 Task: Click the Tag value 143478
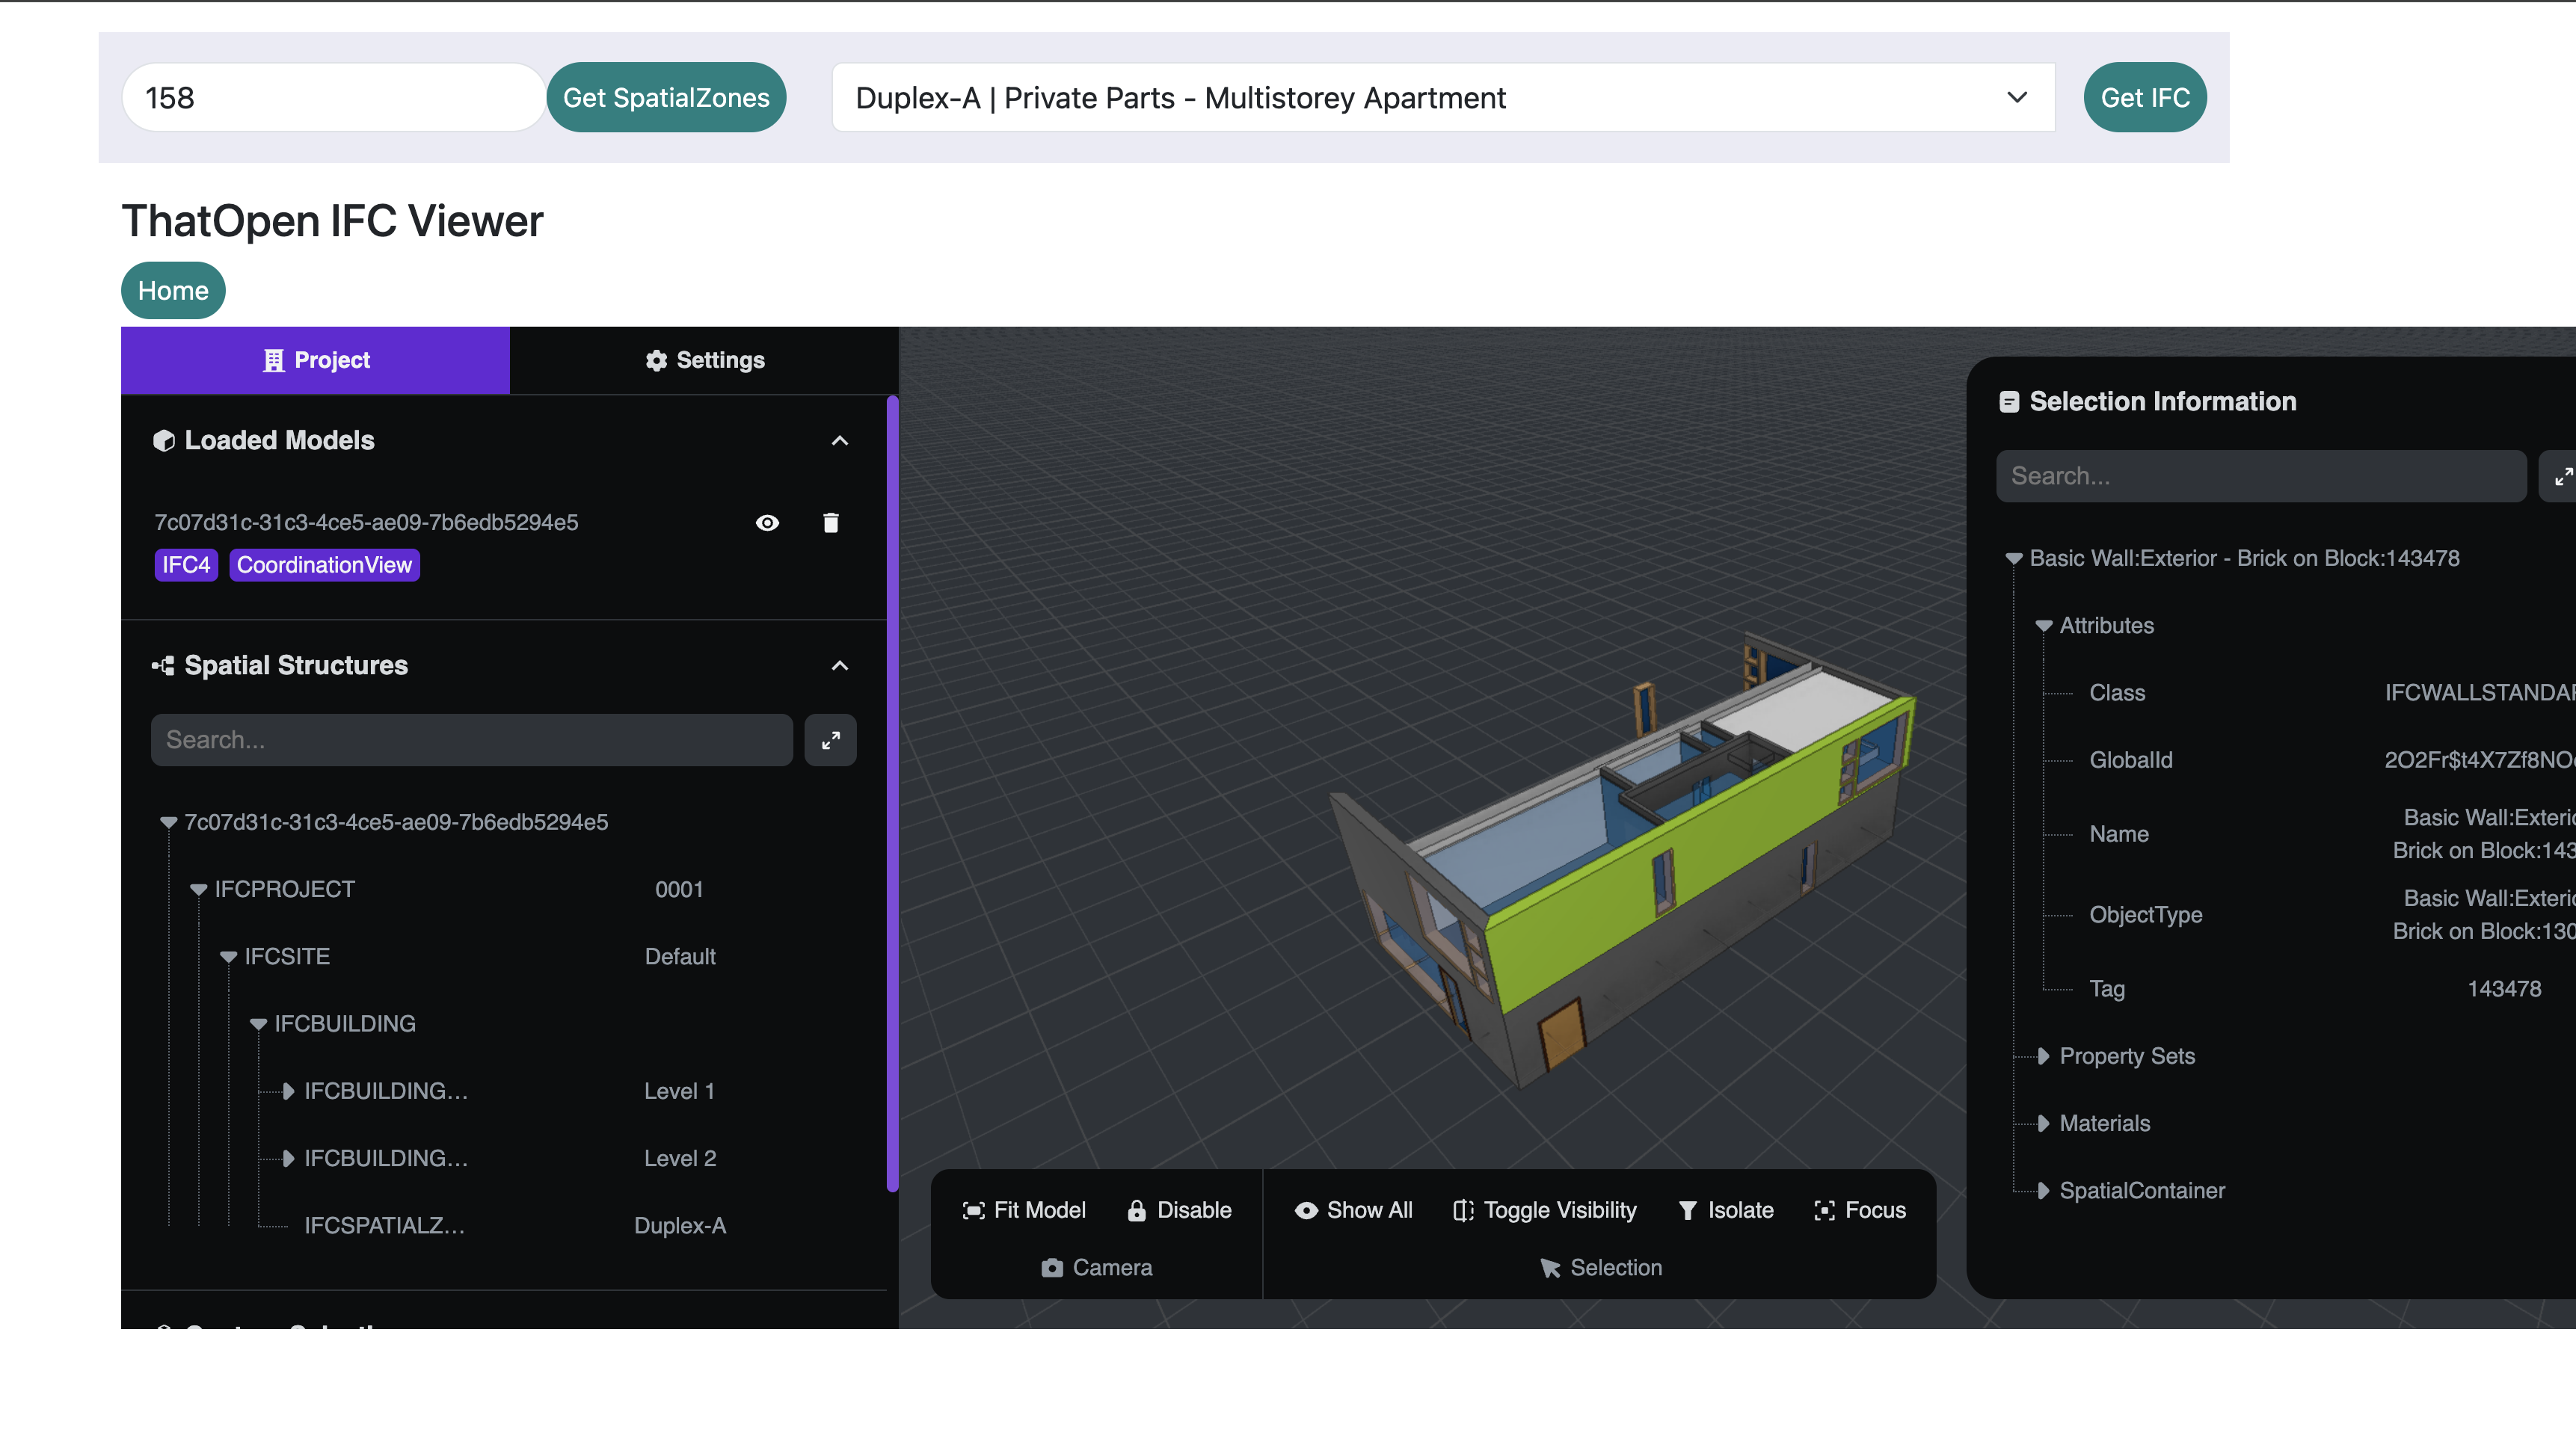[x=2504, y=989]
